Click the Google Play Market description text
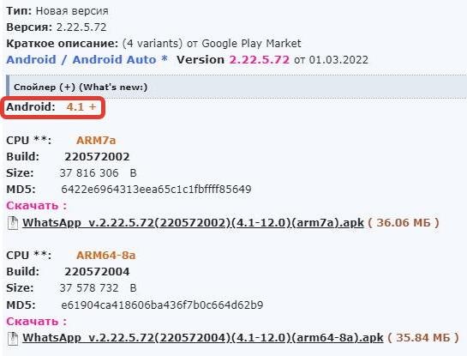Viewport: 467px width, 356px height. [x=251, y=44]
